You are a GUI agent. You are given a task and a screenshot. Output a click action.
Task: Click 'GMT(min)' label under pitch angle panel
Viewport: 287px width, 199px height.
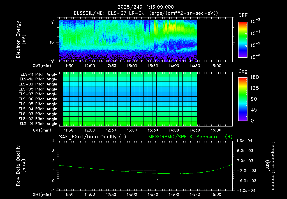42,130
